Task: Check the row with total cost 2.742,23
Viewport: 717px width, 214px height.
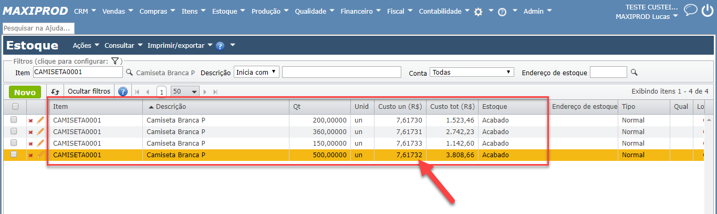Action: click(x=14, y=131)
